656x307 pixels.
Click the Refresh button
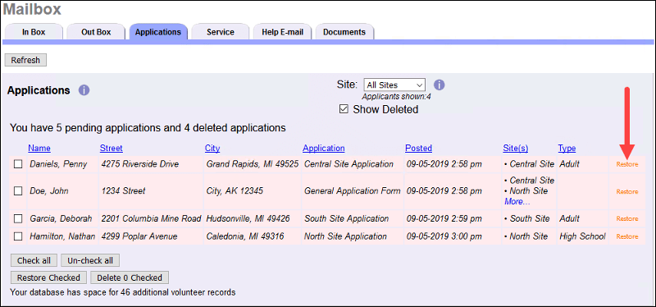click(25, 60)
